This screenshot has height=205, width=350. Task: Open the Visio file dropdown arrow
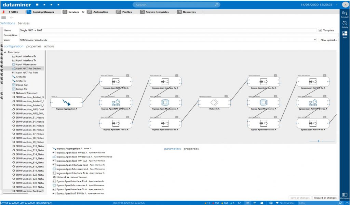[x=315, y=40]
